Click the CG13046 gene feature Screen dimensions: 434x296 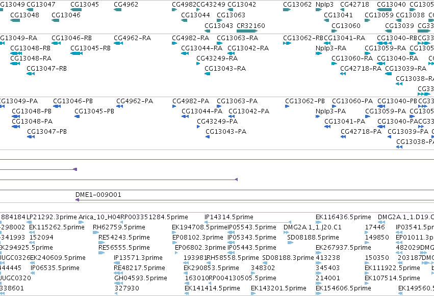tap(56, 20)
